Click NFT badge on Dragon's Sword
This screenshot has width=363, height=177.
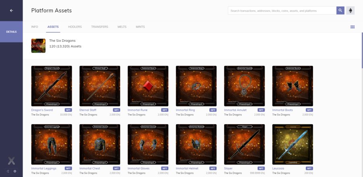tap(68, 110)
